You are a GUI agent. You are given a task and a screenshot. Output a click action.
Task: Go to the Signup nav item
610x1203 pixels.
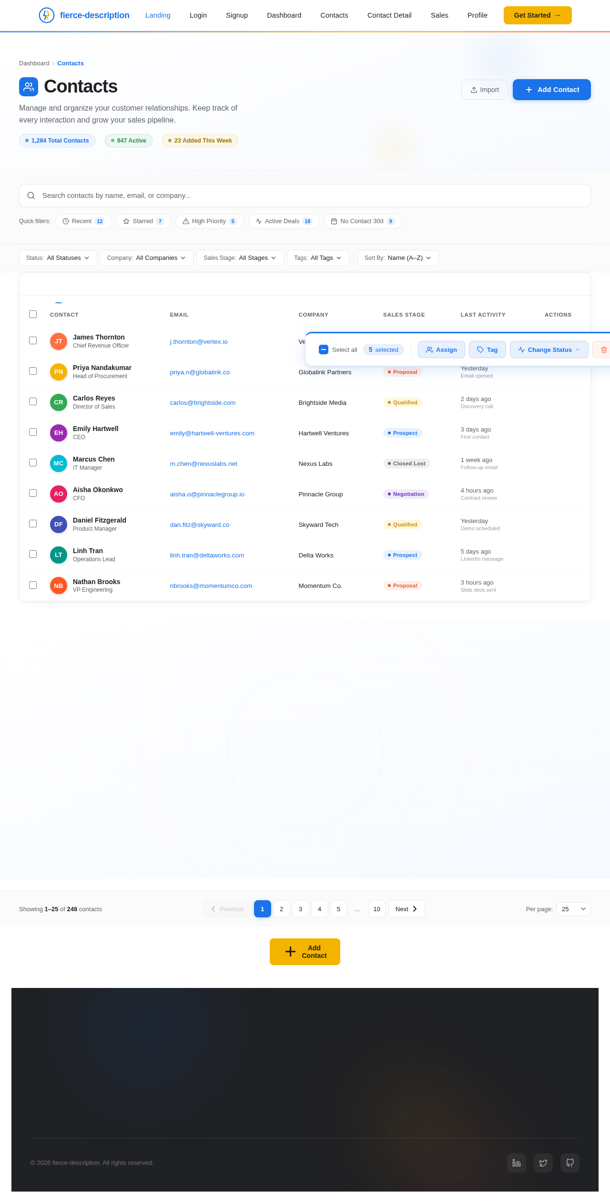point(237,15)
